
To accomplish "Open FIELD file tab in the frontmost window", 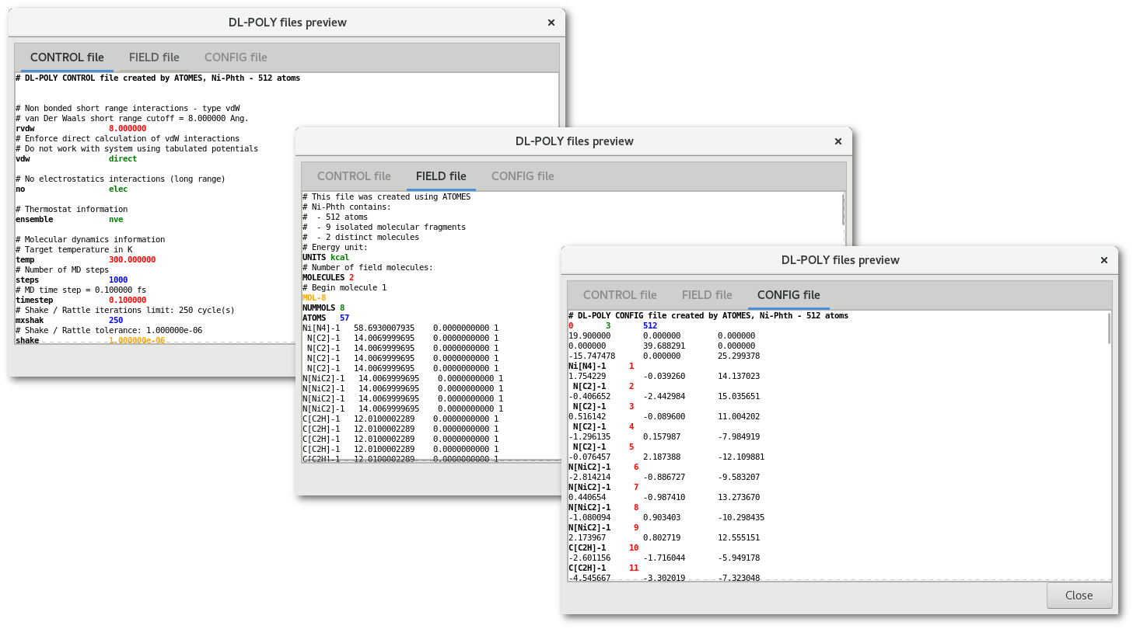I will click(707, 295).
